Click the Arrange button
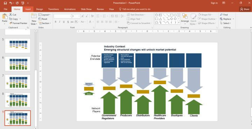252x129 pixels. click(x=185, y=19)
